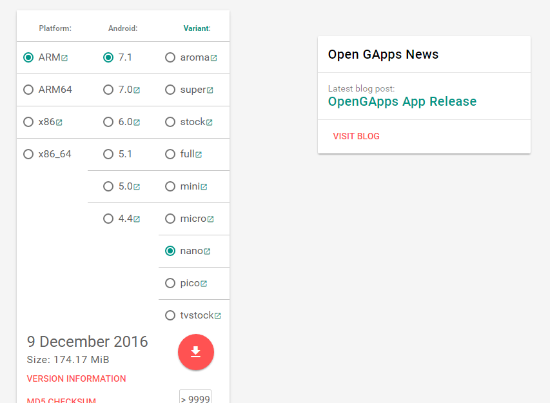The height and width of the screenshot is (403, 550).
Task: Click the Variant column header link
Action: coord(197,28)
